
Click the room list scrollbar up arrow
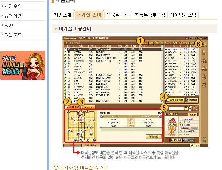(x=162, y=46)
